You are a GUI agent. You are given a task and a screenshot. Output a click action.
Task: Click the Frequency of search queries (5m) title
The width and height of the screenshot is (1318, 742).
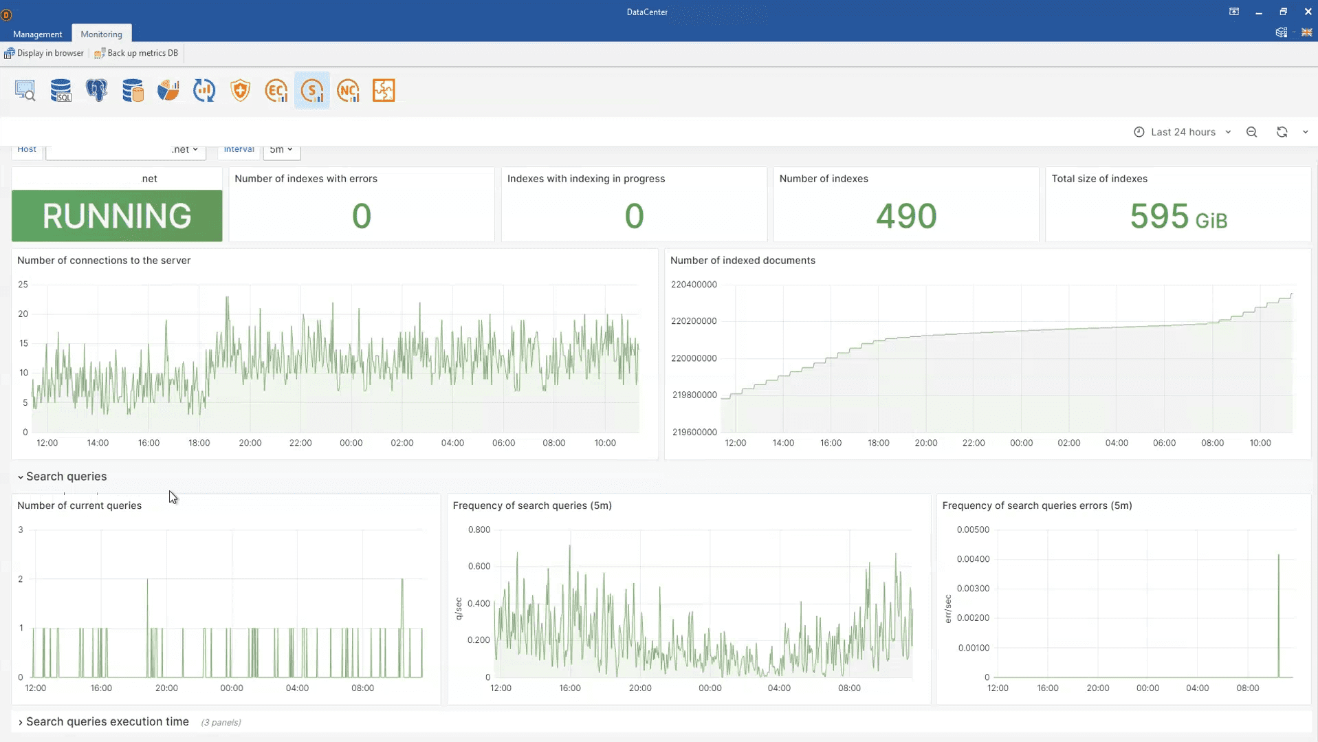coord(532,505)
